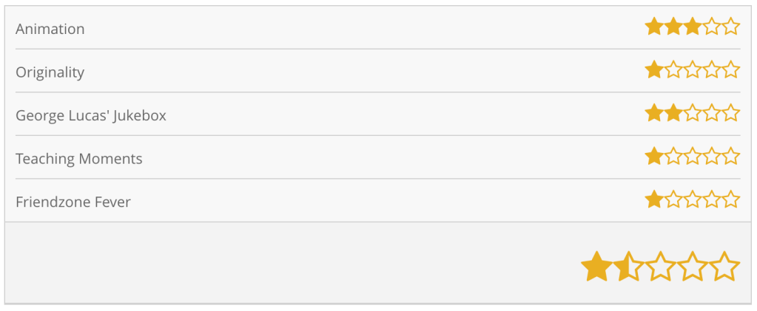Click the filled star beside Originality
This screenshot has height=311, width=757.
click(x=653, y=71)
